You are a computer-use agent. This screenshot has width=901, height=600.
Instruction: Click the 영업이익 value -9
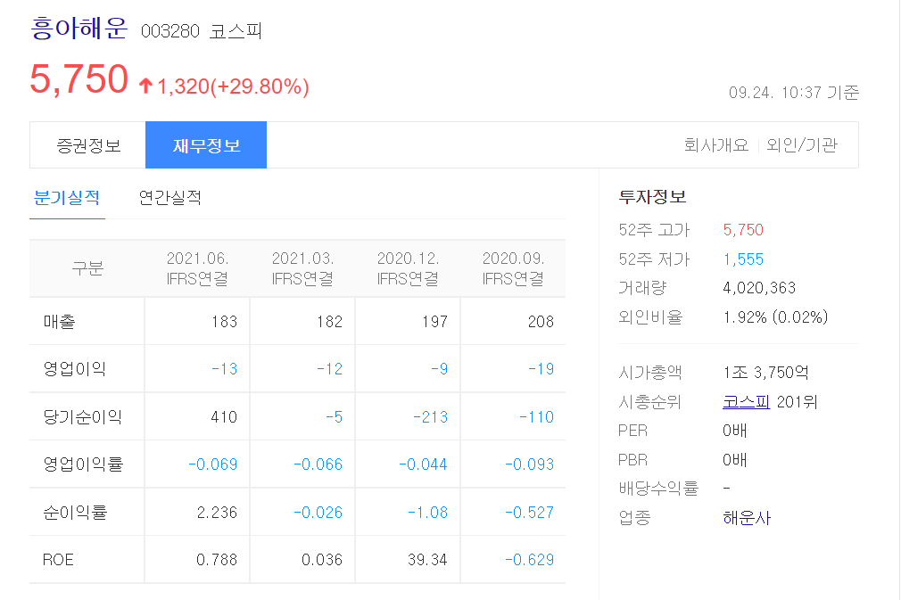(x=439, y=368)
